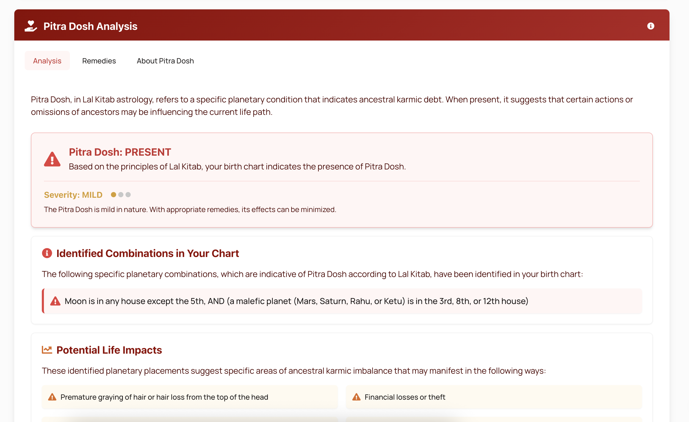Switch to the Remedies tab
The image size is (689, 422).
(99, 61)
